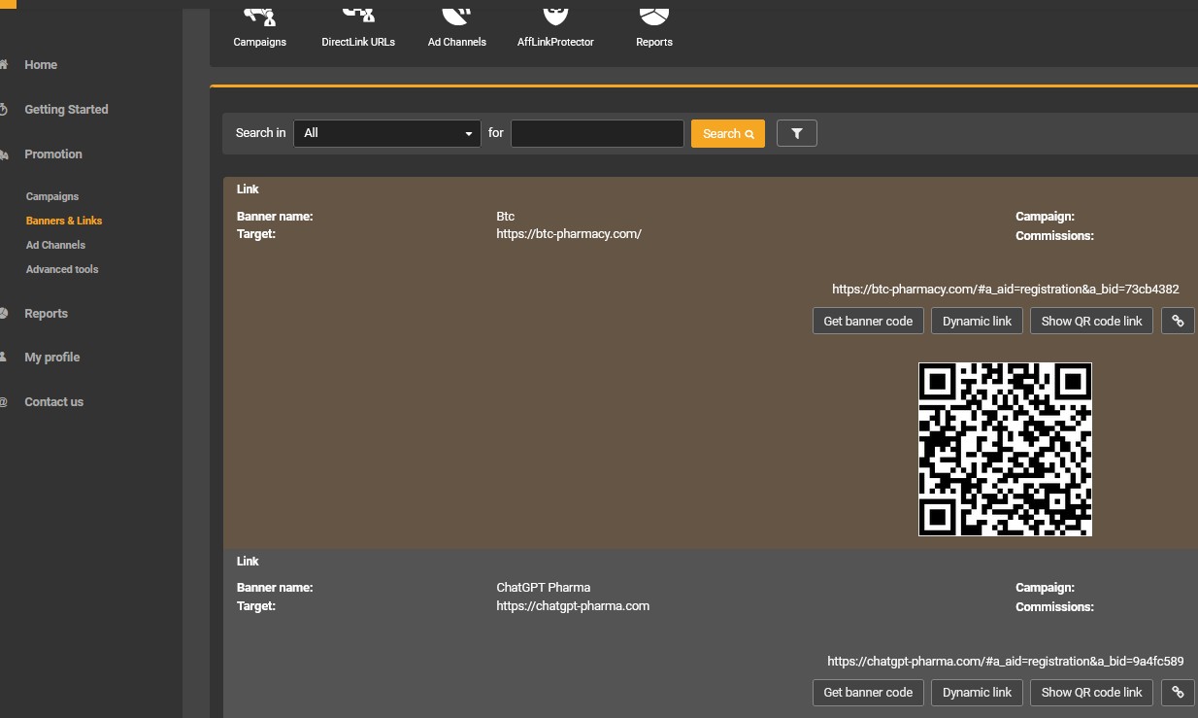Click Get banner code for Btc banner
This screenshot has height=718, width=1198.
pyautogui.click(x=868, y=321)
